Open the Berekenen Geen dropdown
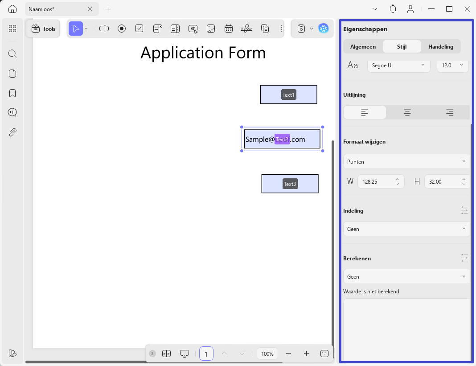Screen dimensions: 476x366 point(406,277)
